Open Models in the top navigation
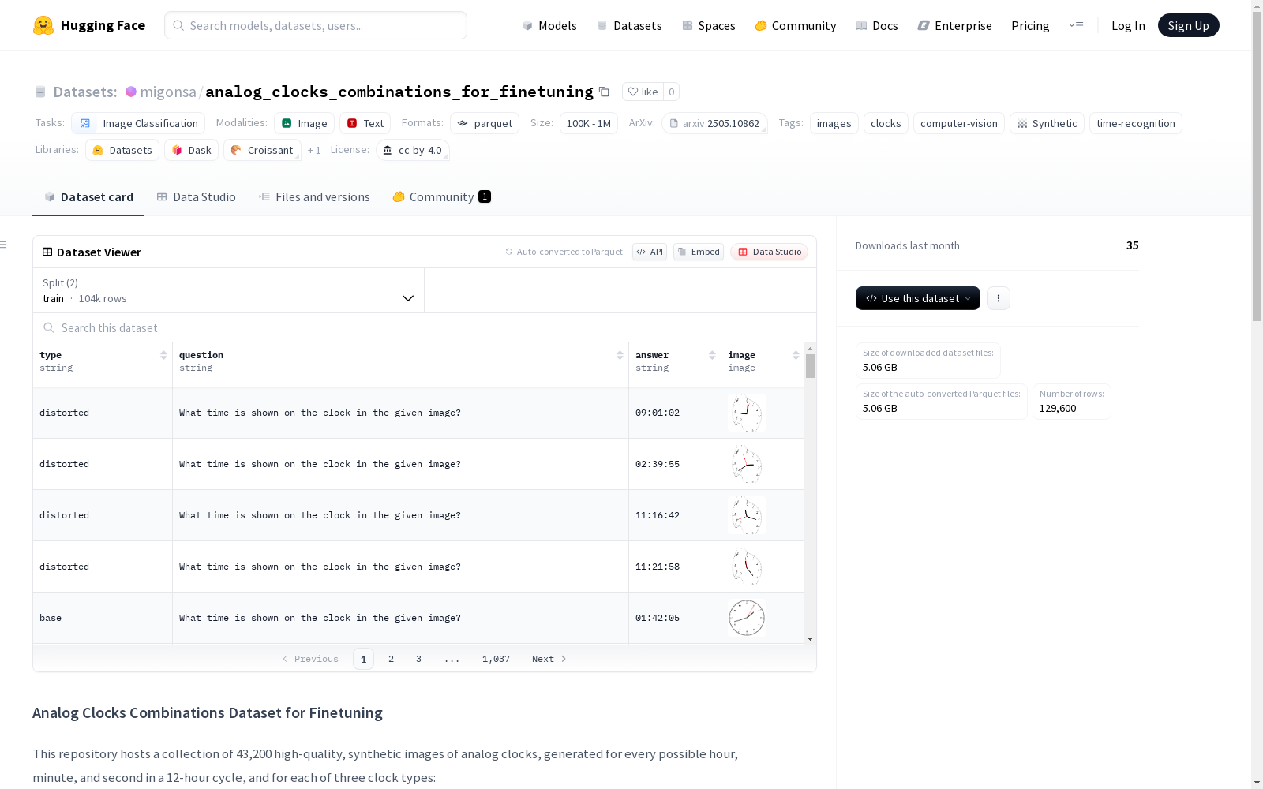The image size is (1263, 789). coord(549,25)
